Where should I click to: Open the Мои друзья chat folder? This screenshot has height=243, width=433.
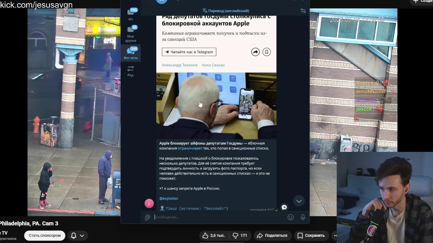coord(131,34)
